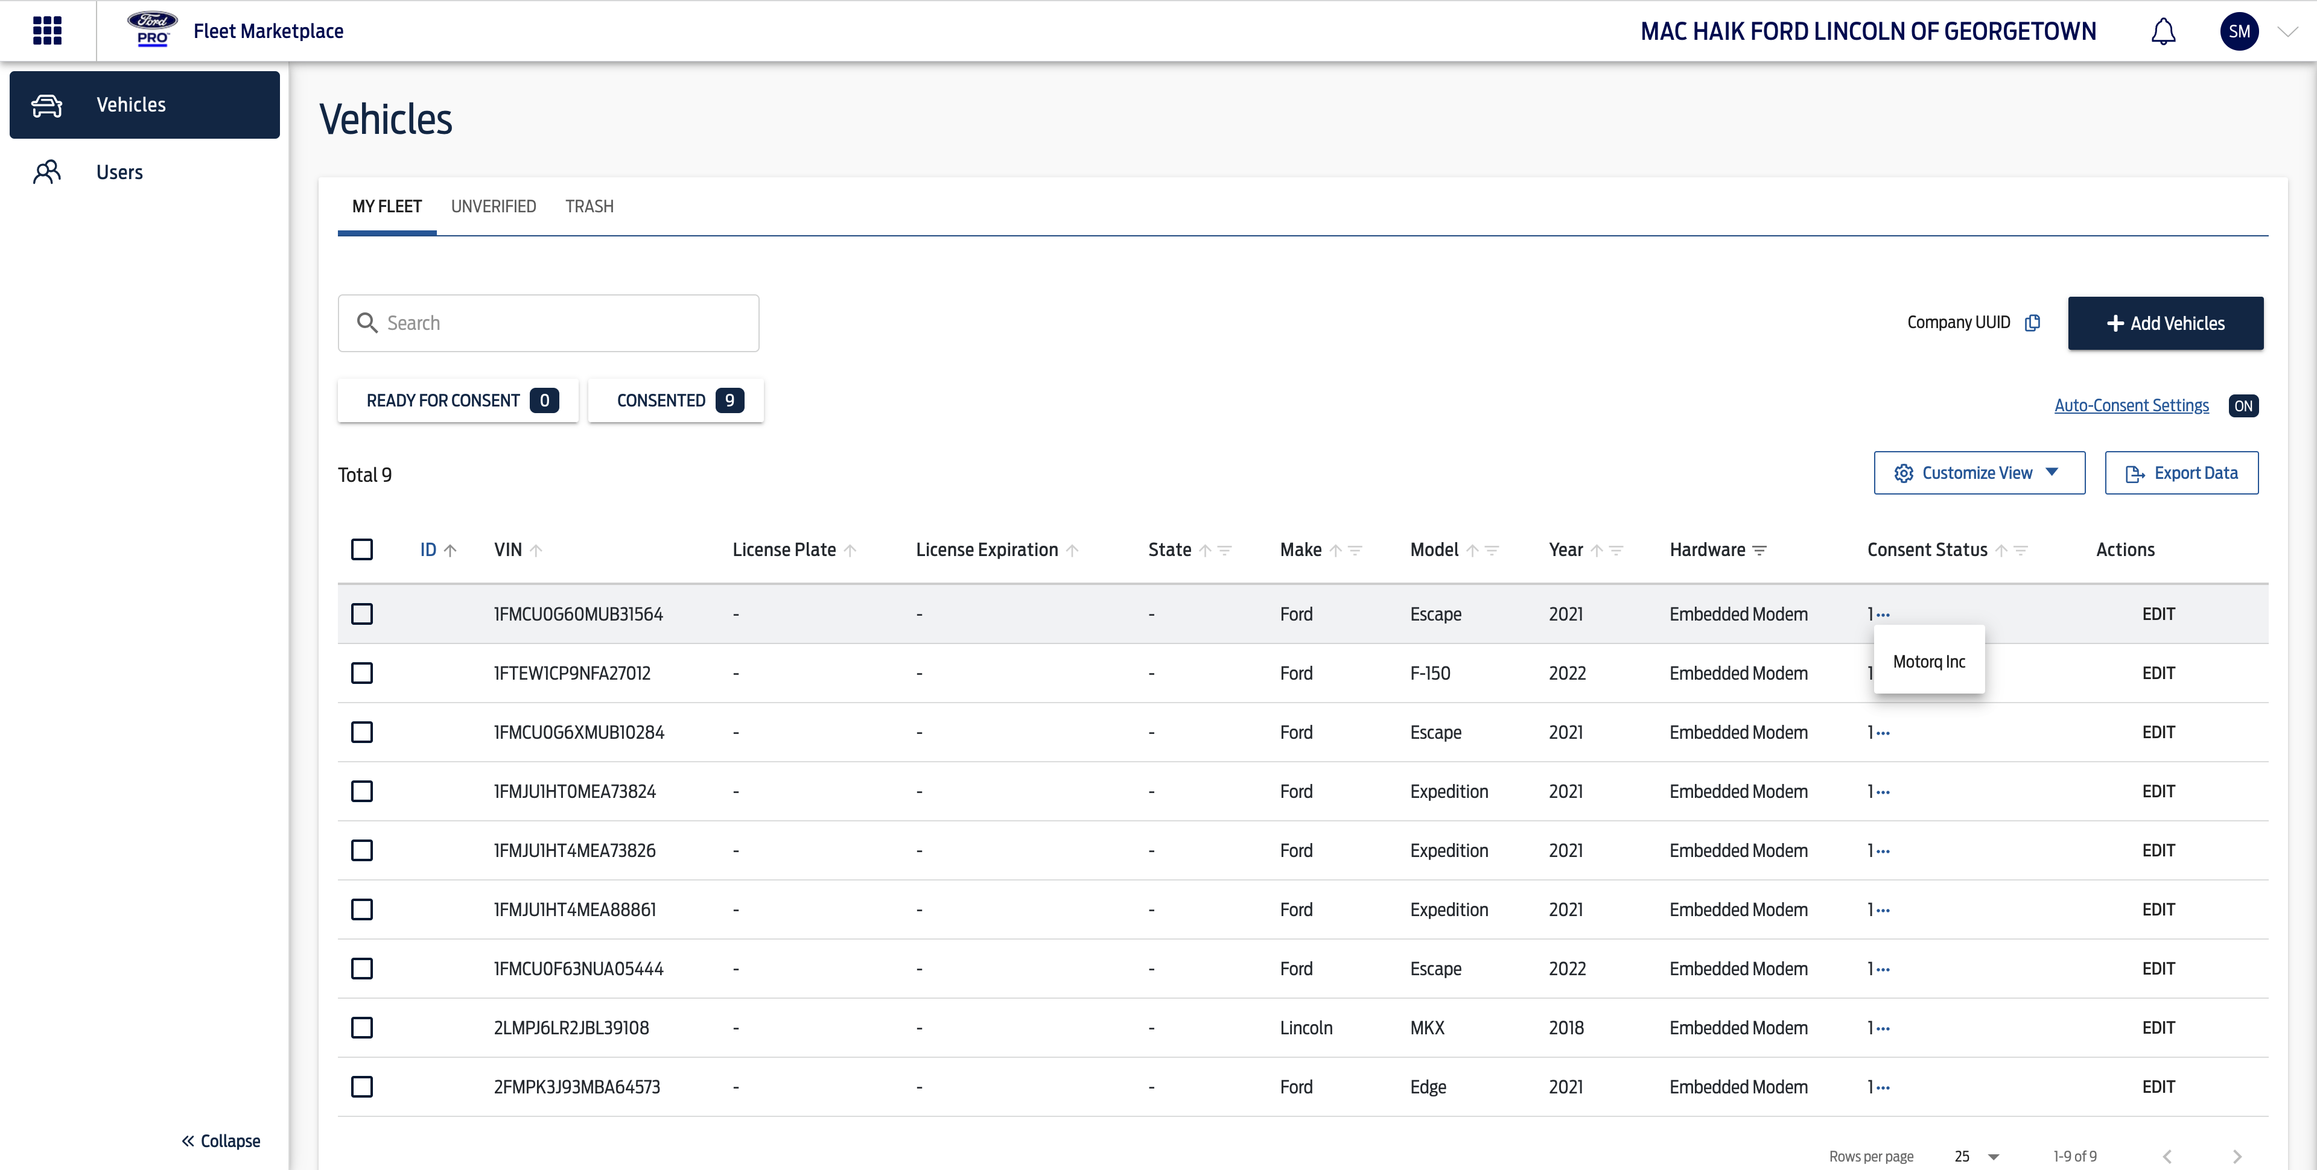Screen dimensions: 2317x1170
Task: Switch to the UNVERIFIED tab
Action: (494, 206)
